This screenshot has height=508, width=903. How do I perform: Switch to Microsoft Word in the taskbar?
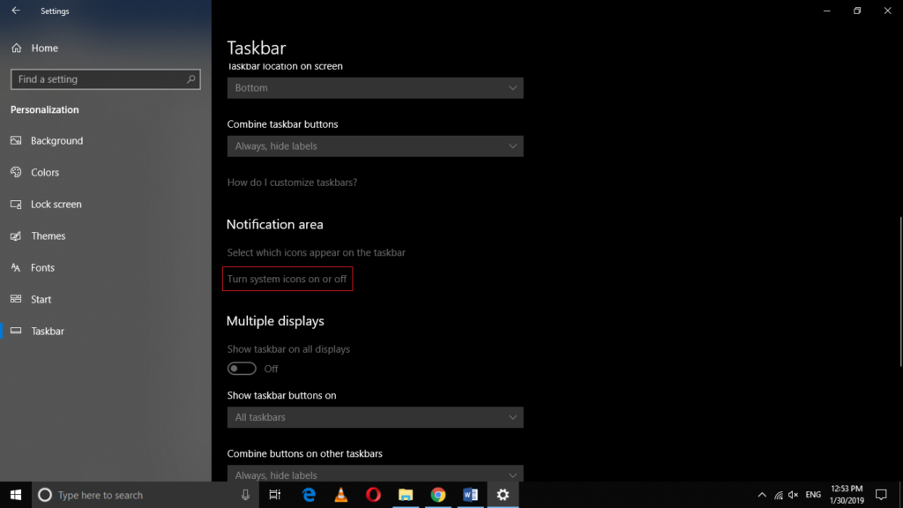pos(470,495)
